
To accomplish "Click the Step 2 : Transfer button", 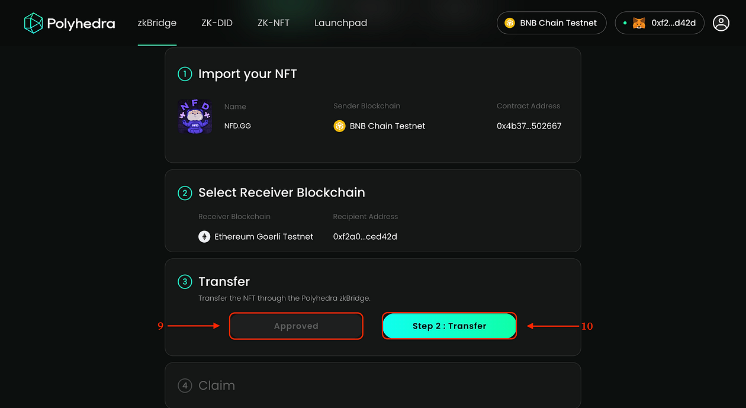I will pos(449,326).
